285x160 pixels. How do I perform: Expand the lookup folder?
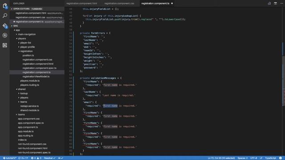[x=24, y=93]
